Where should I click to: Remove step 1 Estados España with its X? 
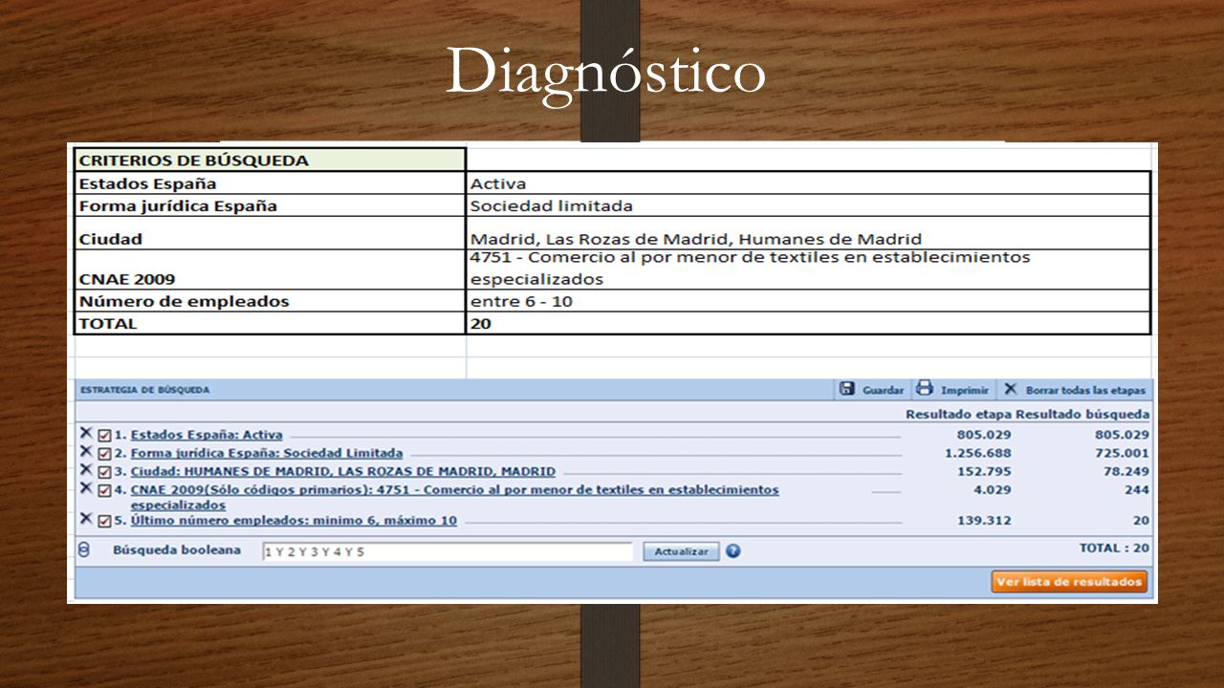coord(86,433)
